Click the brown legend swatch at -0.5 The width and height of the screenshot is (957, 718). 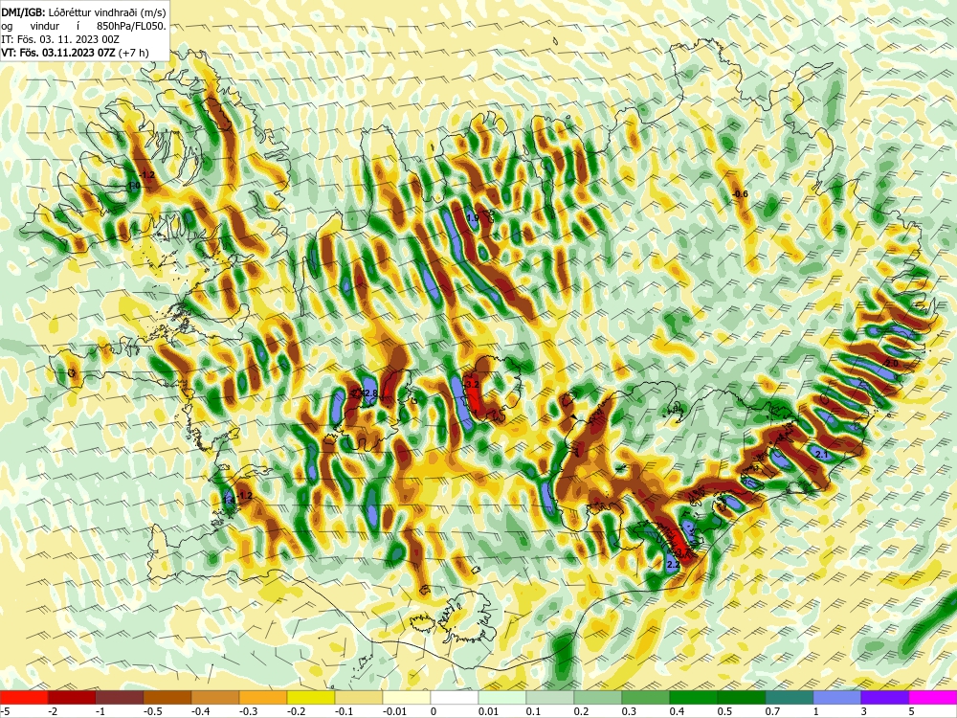point(167,697)
